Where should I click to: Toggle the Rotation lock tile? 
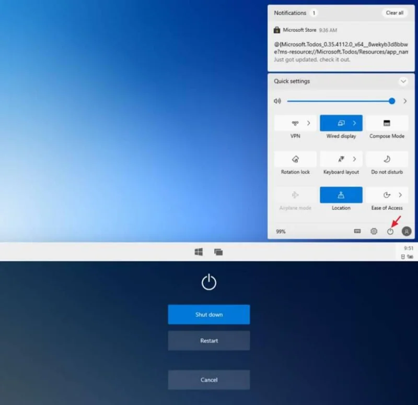[x=295, y=159]
